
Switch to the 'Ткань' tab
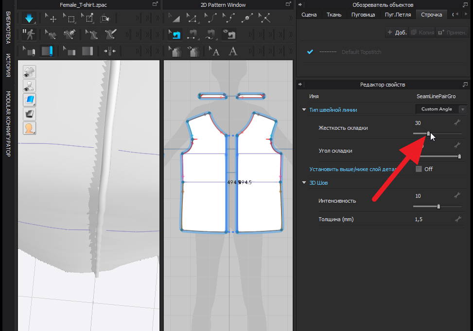[333, 15]
